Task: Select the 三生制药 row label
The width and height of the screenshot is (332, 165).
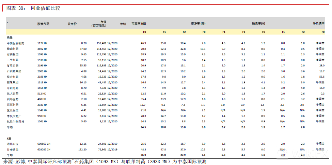Action: pyautogui.click(x=13, y=60)
